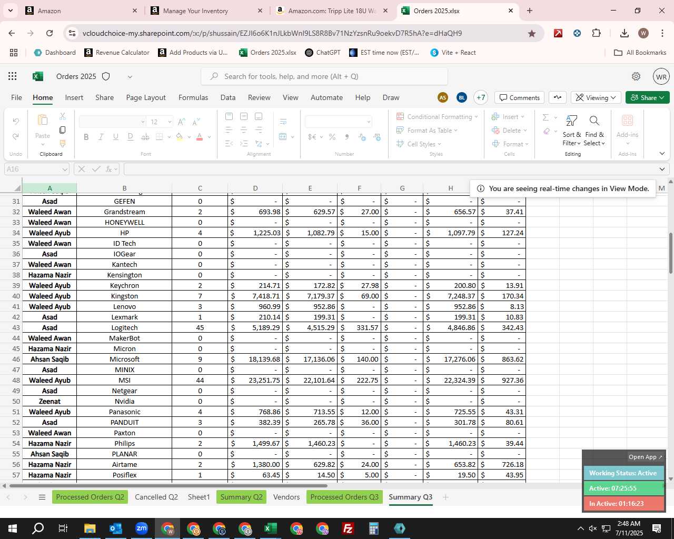The height and width of the screenshot is (539, 674).
Task: Click the horizontal scrollbar thumb
Action: (167, 485)
